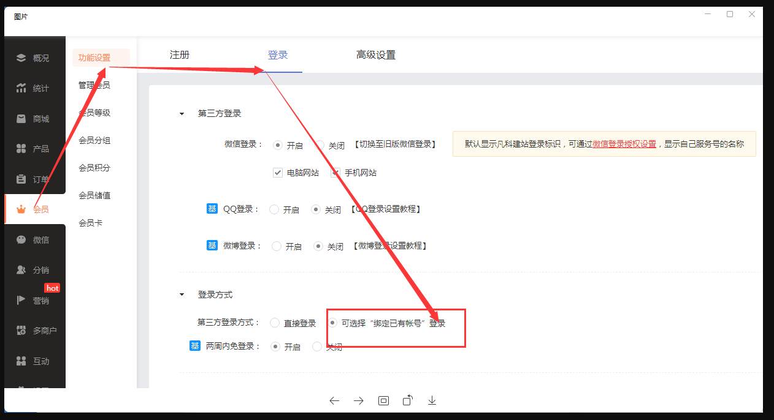Open the 概况 overview sidebar icon
774x420 pixels.
point(21,58)
